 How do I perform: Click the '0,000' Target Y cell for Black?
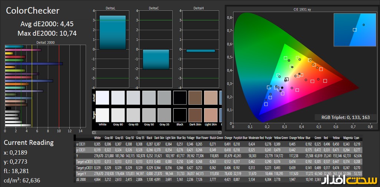click(x=150, y=173)
